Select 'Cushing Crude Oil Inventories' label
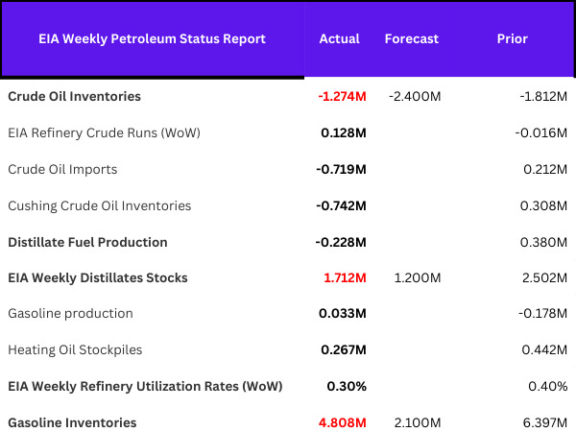576x432 pixels. click(100, 205)
